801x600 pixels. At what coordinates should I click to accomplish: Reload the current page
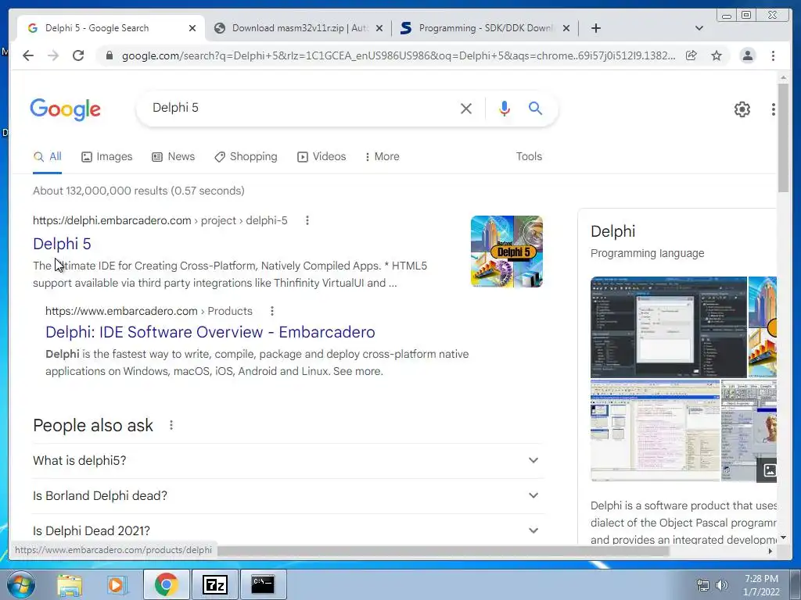[x=78, y=55]
